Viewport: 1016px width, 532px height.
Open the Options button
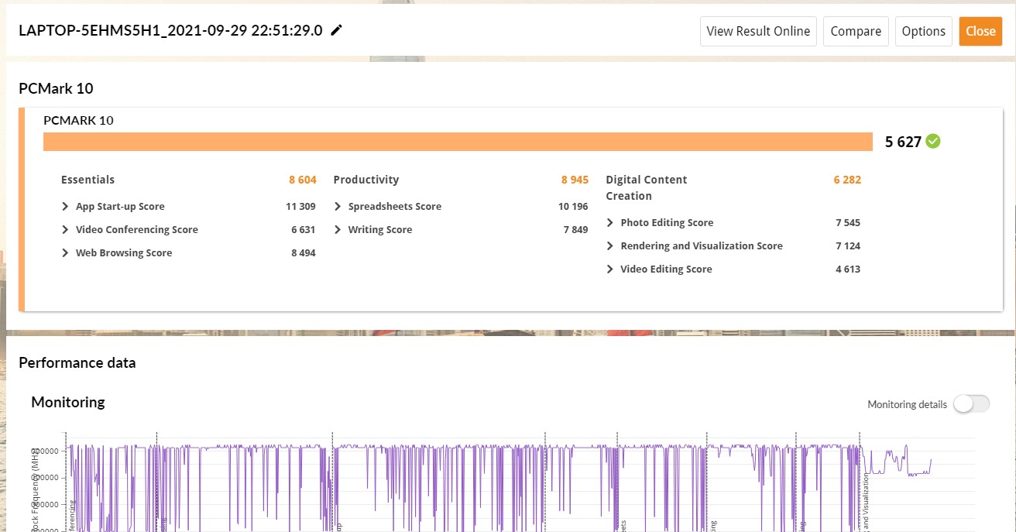(x=923, y=32)
